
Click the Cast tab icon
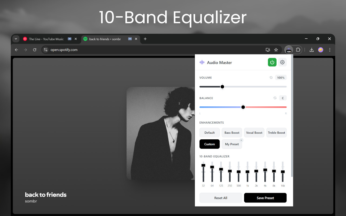click(x=268, y=50)
